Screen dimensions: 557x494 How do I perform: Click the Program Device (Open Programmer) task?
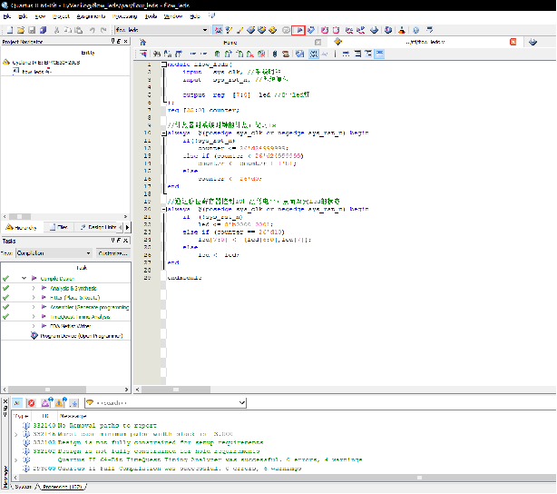82,336
